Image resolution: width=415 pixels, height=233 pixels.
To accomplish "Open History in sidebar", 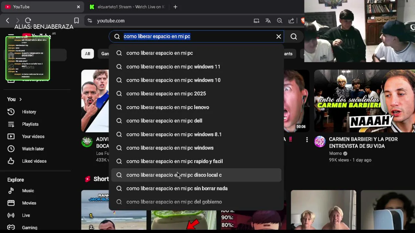I will (29, 112).
